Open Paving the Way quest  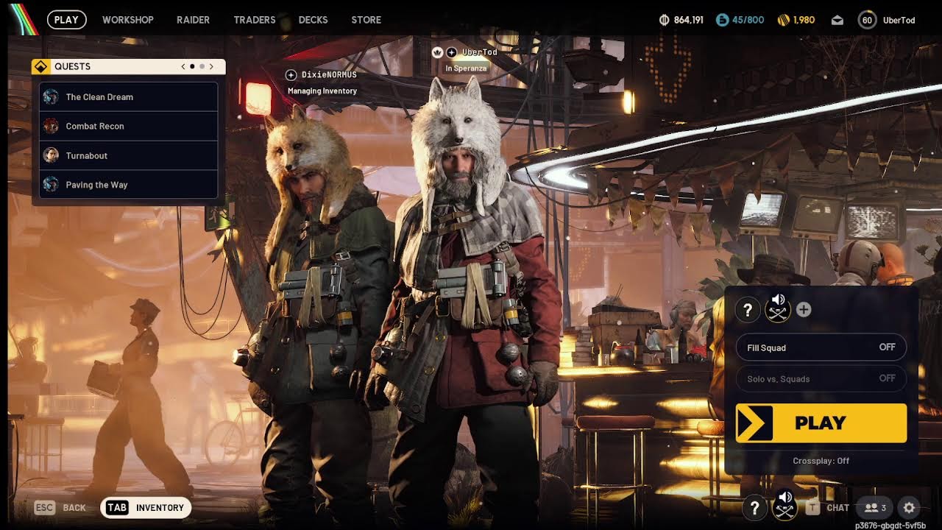pos(129,185)
